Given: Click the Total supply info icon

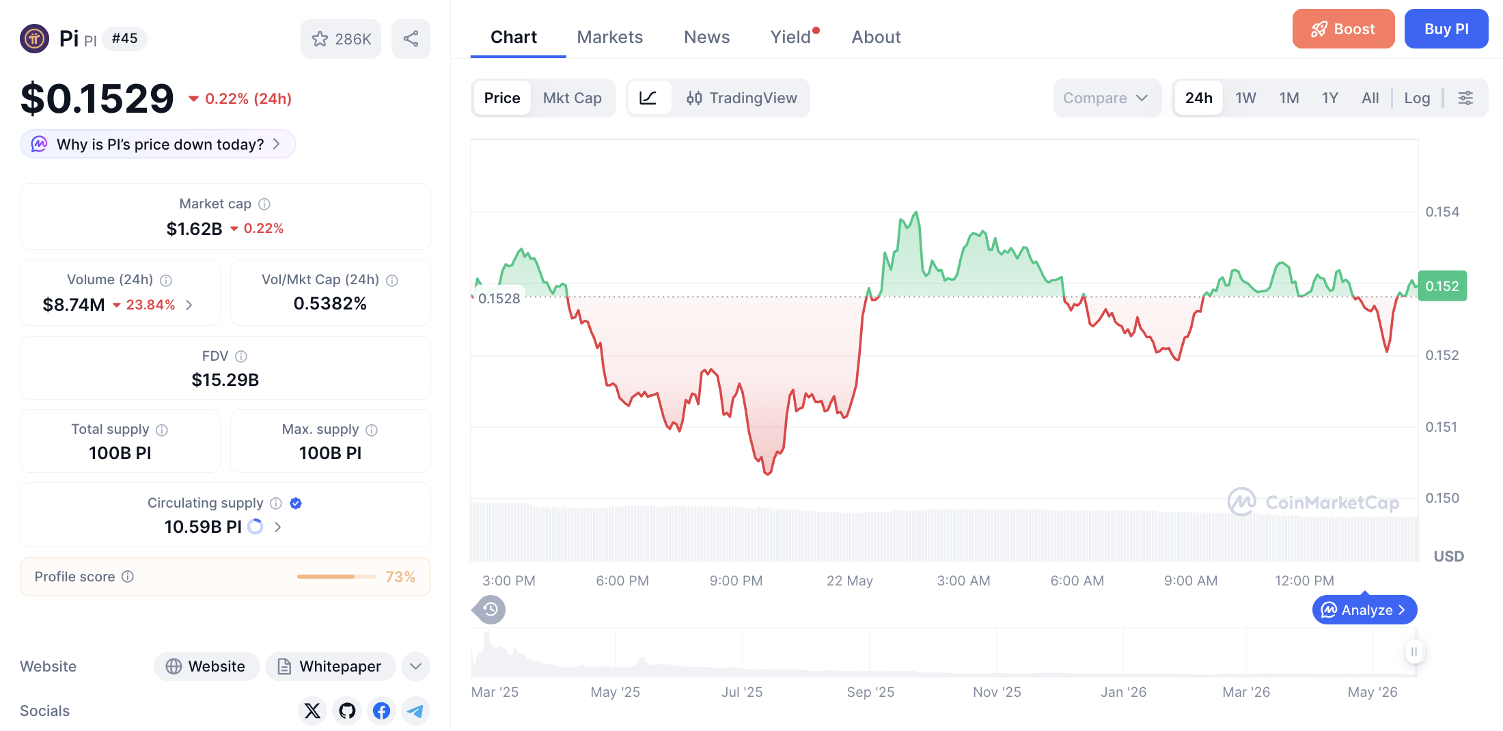Looking at the screenshot, I should coord(162,430).
